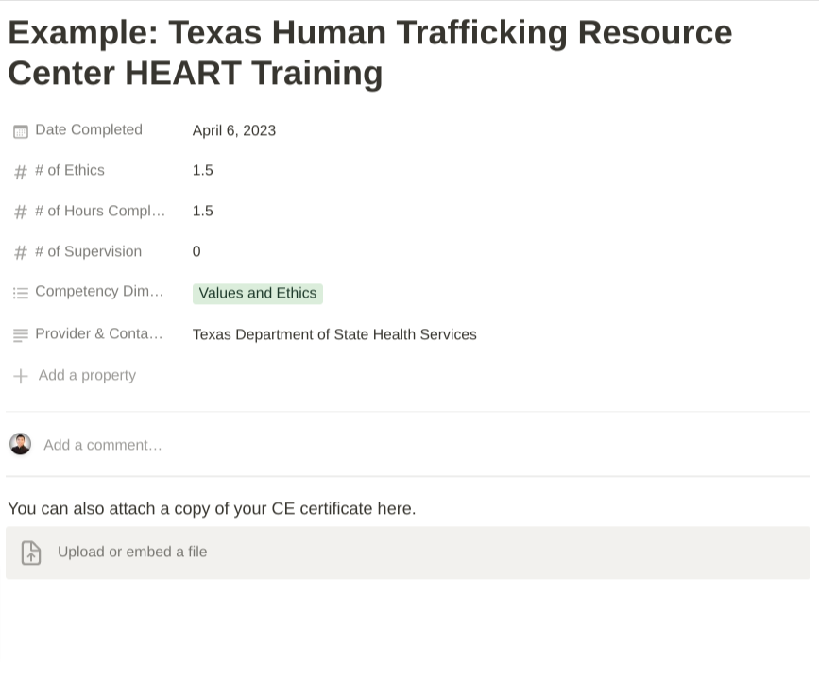Edit the # of Supervision value 0
This screenshot has height=681, width=819.
point(196,252)
